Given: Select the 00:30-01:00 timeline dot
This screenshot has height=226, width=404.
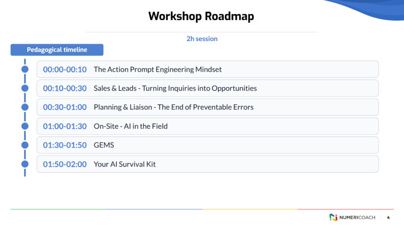Looking at the screenshot, I should tap(25, 107).
